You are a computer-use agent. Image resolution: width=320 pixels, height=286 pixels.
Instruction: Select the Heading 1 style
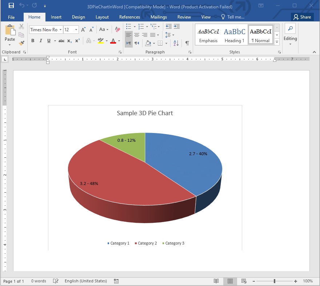234,35
